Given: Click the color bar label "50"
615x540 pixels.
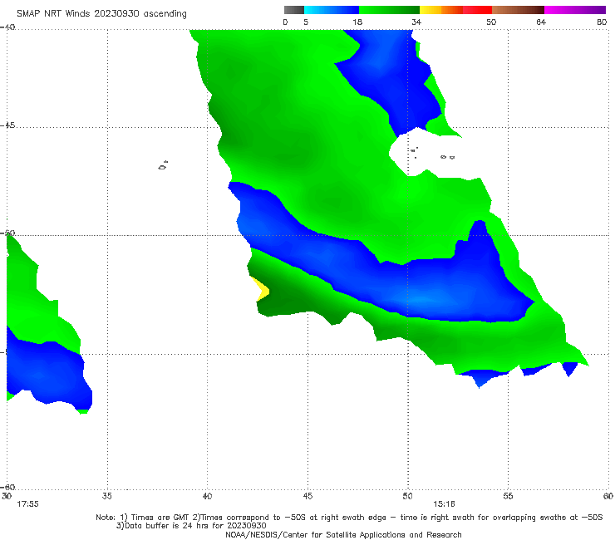Looking at the screenshot, I should (x=491, y=22).
